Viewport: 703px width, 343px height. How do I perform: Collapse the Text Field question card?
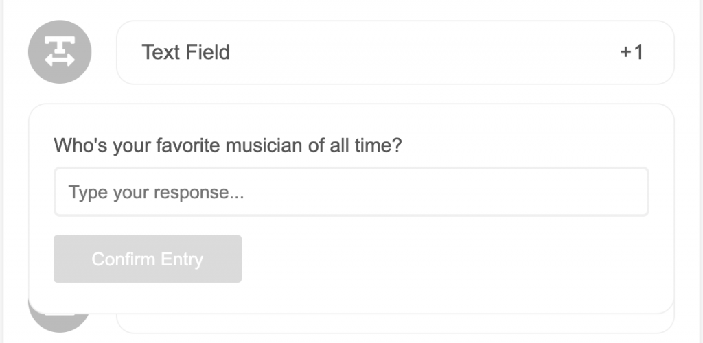point(395,52)
